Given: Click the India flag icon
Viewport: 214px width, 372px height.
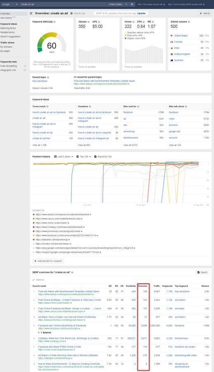Looking at the screenshot, I should tap(172, 48).
